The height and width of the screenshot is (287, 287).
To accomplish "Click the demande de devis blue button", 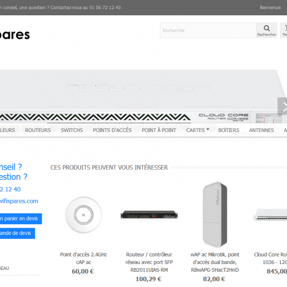I will tap(17, 233).
